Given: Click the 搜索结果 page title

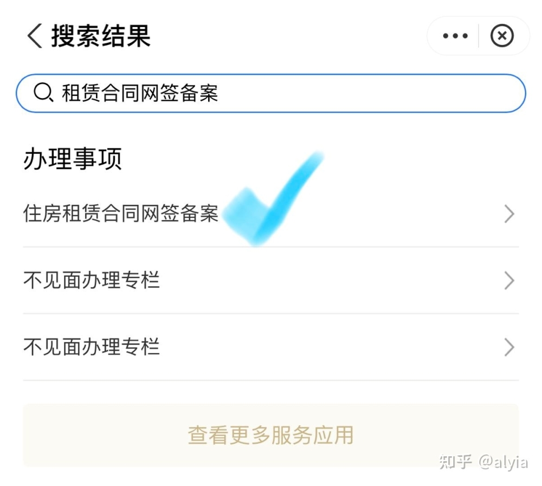Looking at the screenshot, I should click(101, 36).
